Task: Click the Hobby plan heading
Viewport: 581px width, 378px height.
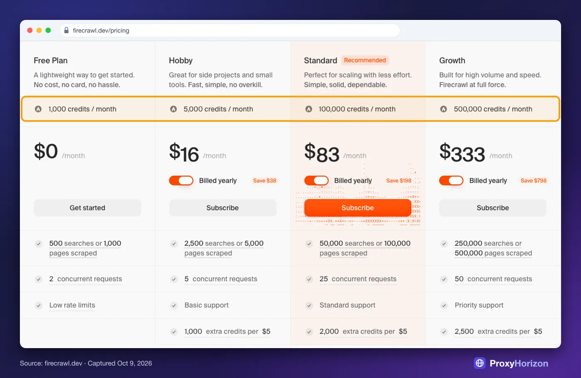Action: click(x=181, y=61)
